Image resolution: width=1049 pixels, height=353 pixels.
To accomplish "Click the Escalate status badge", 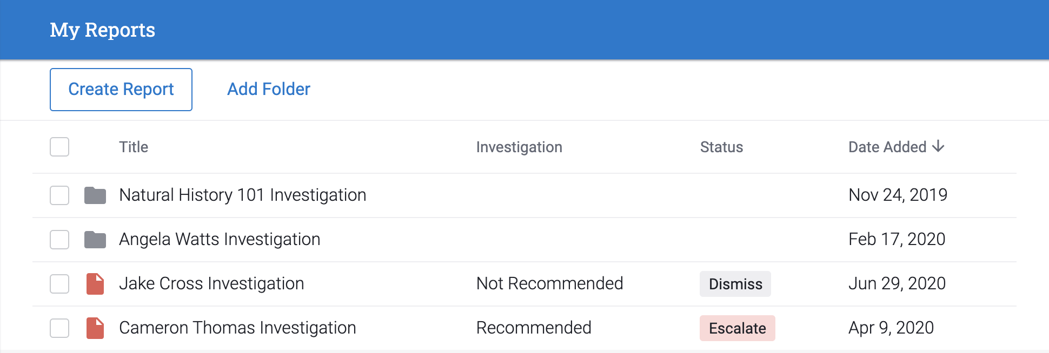I will (738, 328).
